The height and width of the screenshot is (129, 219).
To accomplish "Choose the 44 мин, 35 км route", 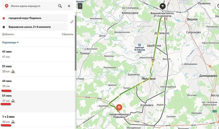I will point(37,83).
